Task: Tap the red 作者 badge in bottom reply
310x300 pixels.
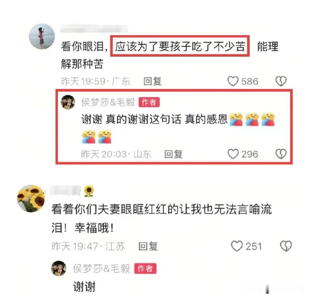Action: (x=145, y=268)
